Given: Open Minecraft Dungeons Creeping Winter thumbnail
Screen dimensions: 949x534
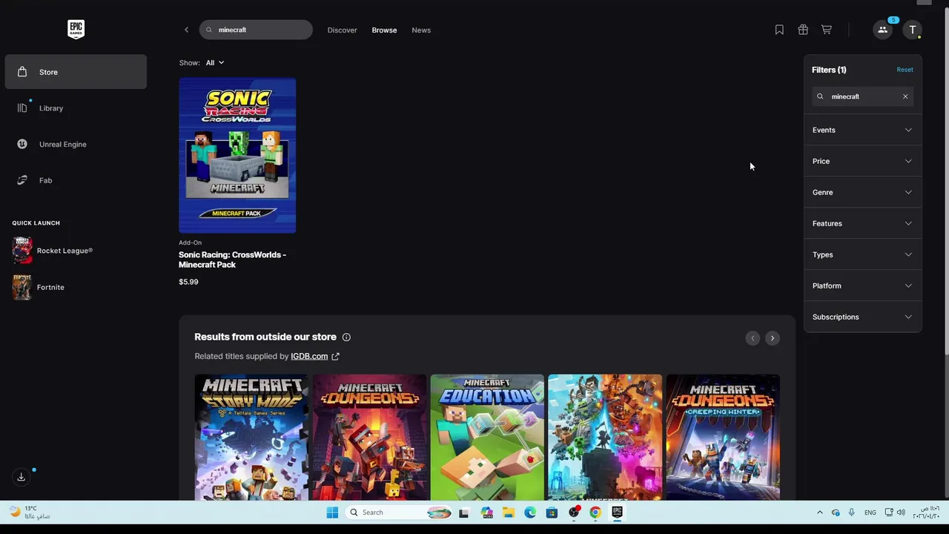Looking at the screenshot, I should (x=723, y=438).
